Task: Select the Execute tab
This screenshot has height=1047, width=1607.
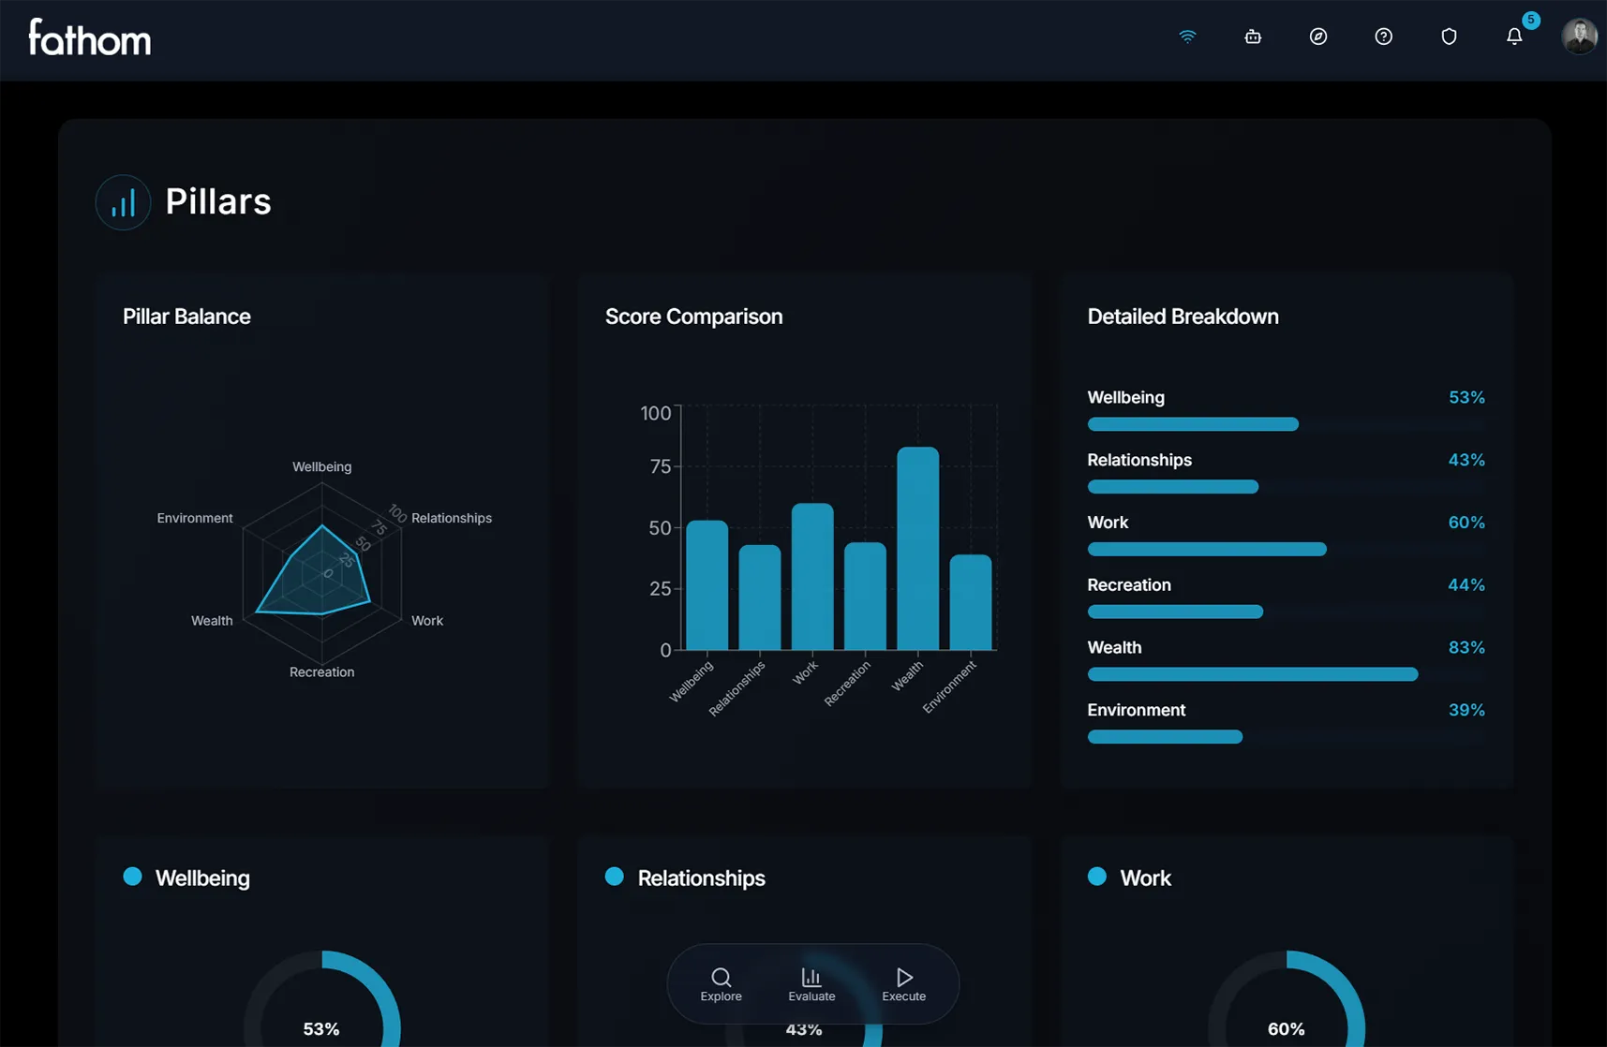Action: click(x=903, y=984)
